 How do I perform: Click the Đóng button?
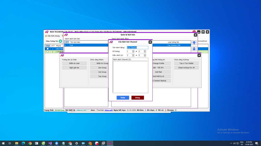click(138, 98)
